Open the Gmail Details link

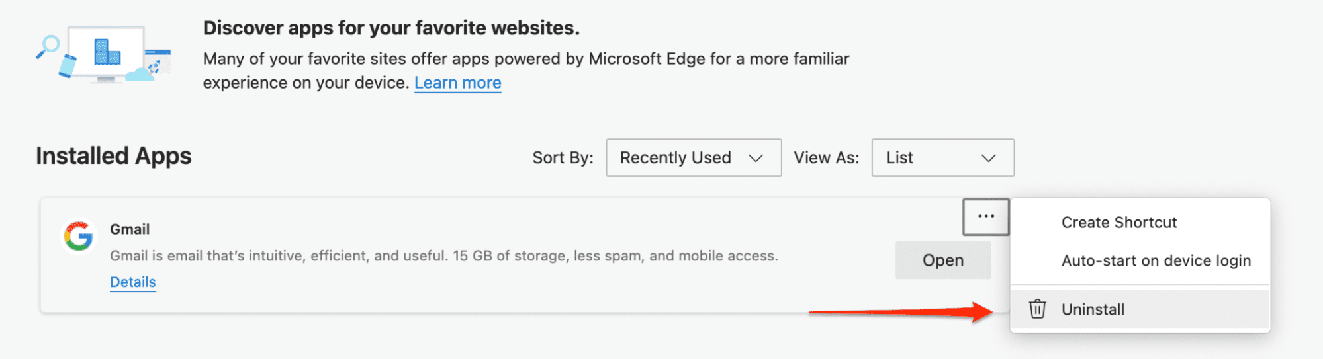tap(133, 282)
